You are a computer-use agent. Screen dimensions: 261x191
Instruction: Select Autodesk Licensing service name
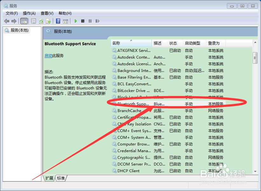134,64
